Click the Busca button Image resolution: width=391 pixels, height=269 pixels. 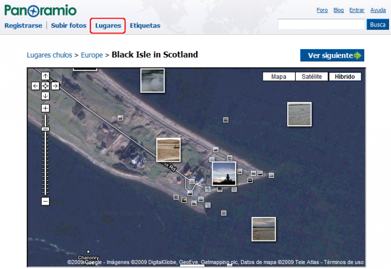click(x=377, y=25)
